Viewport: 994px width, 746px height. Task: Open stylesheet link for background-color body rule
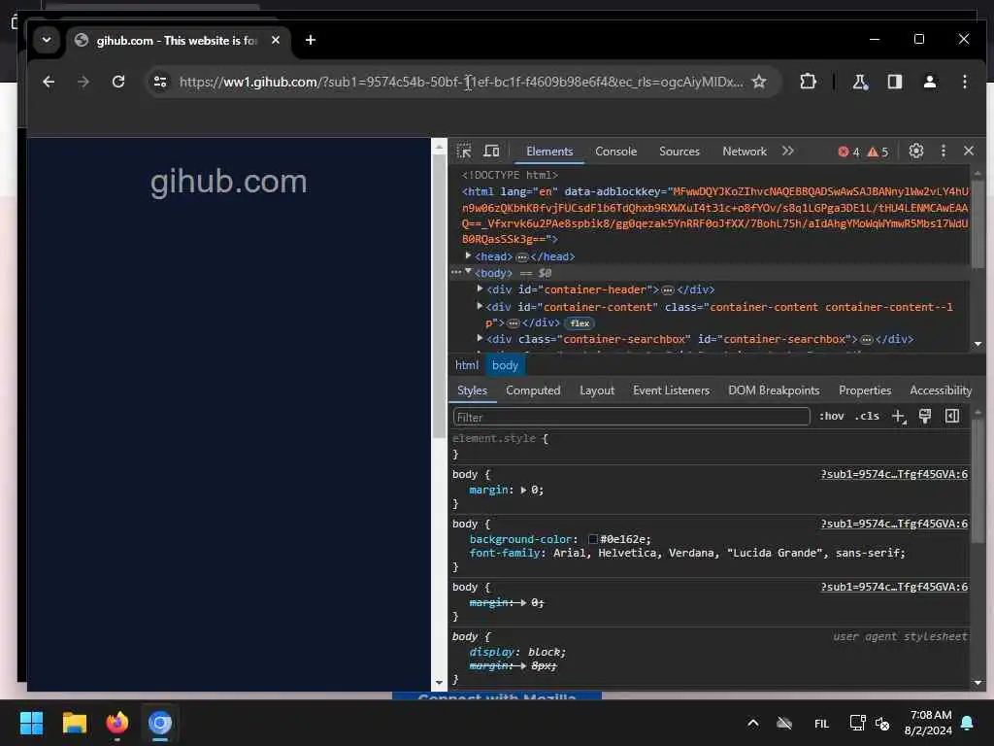[x=894, y=524]
